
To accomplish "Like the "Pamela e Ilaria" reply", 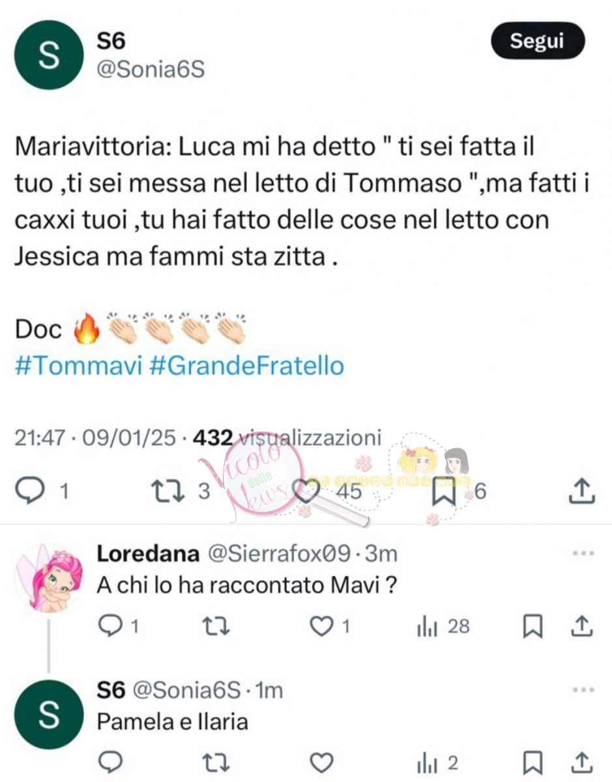I will (x=321, y=762).
